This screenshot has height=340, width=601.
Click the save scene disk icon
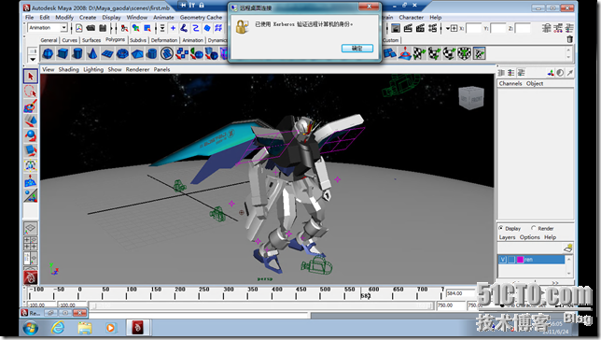103,28
